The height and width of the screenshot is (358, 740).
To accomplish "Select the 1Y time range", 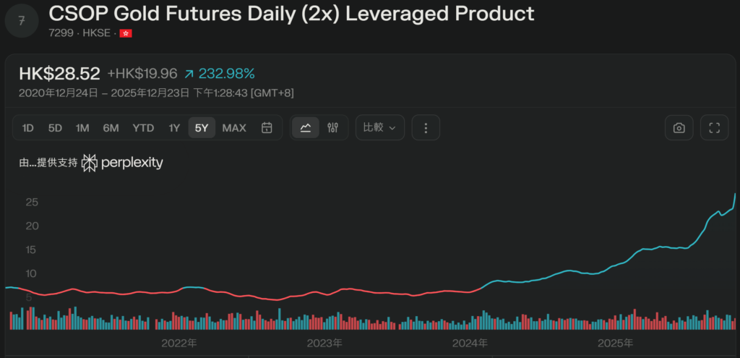I will (x=174, y=128).
